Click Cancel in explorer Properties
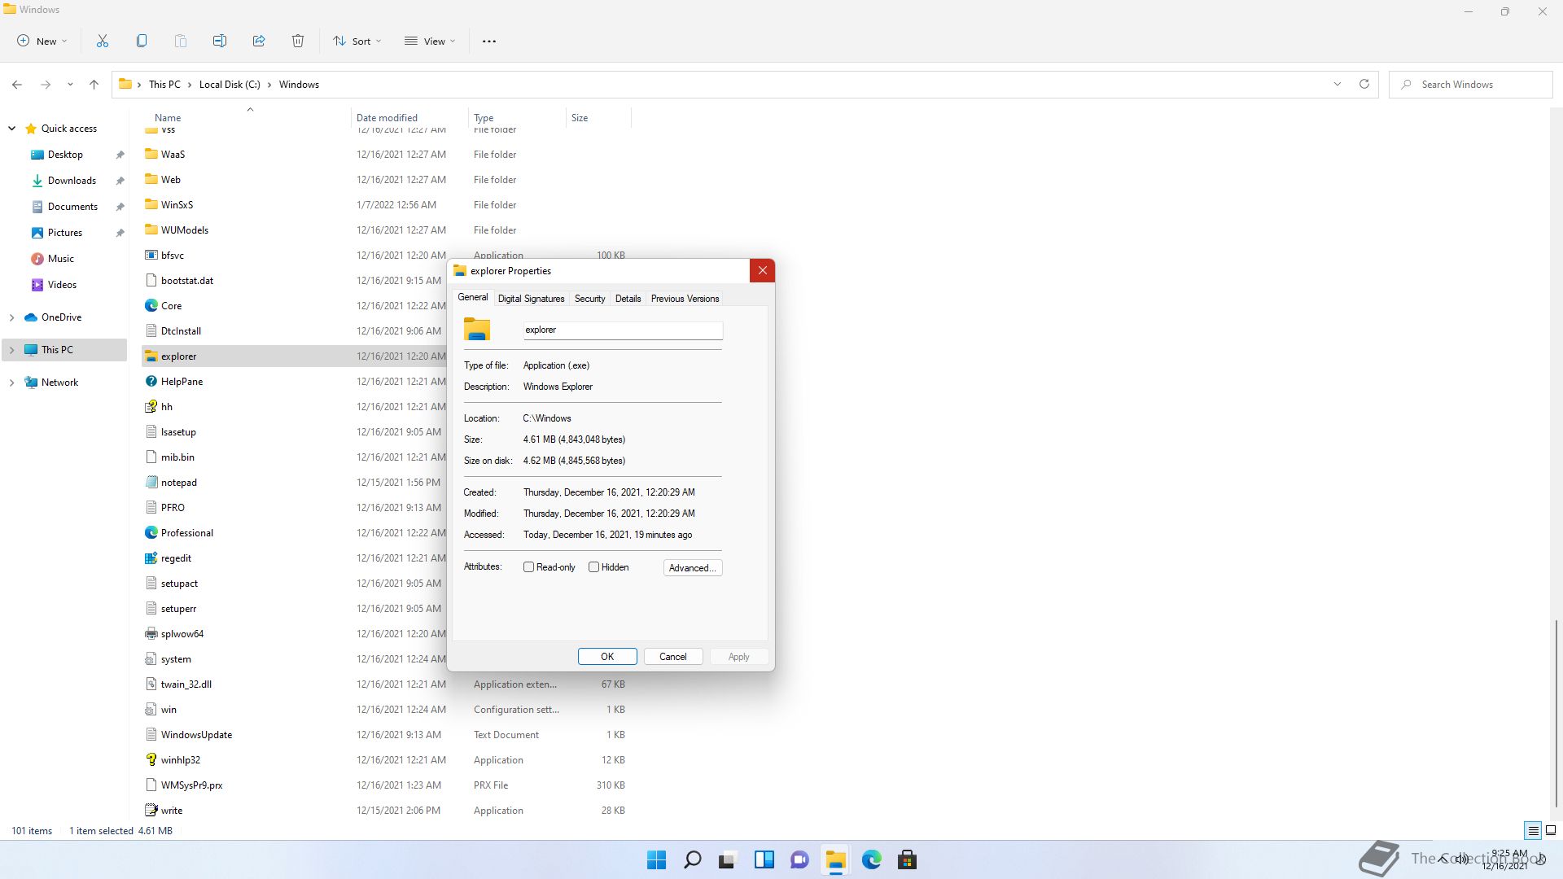The image size is (1563, 879). point(673,657)
